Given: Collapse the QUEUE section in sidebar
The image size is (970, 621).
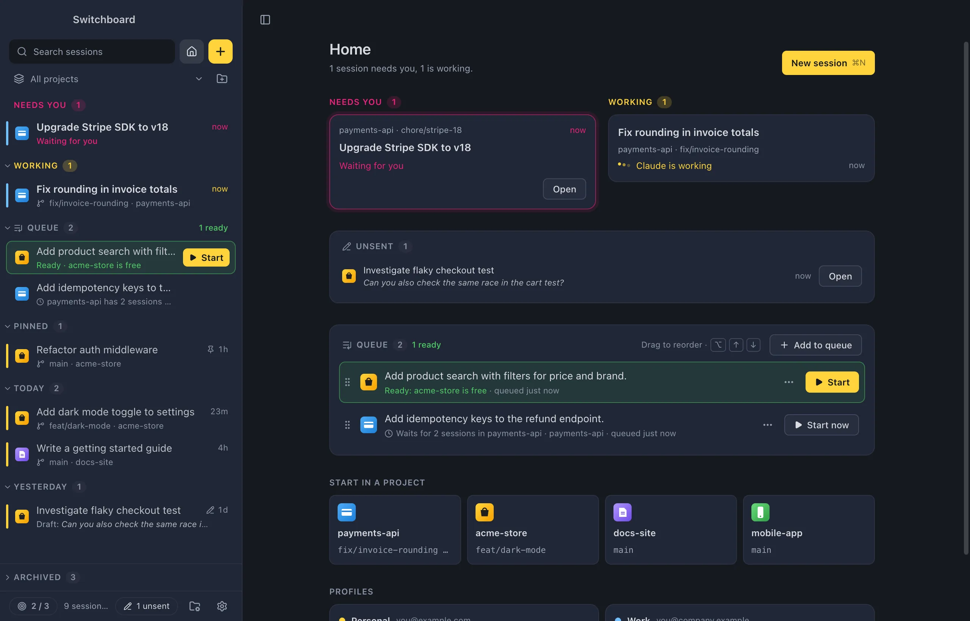Looking at the screenshot, I should tap(8, 228).
